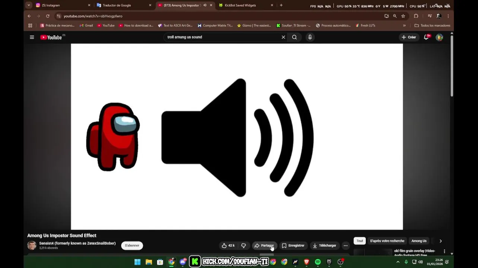Open Microsoft Store from the taskbar
Screen dimensions: 478x268
(x=160, y=262)
